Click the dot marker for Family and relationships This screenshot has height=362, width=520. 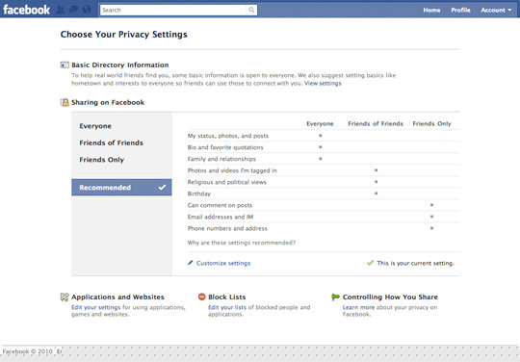321,159
